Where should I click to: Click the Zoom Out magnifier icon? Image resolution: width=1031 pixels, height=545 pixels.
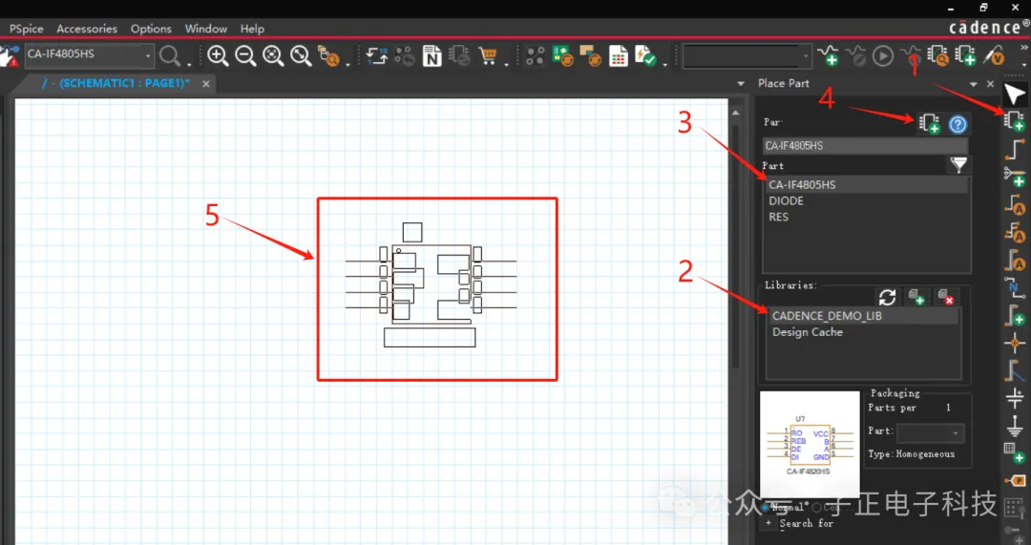pyautogui.click(x=245, y=56)
